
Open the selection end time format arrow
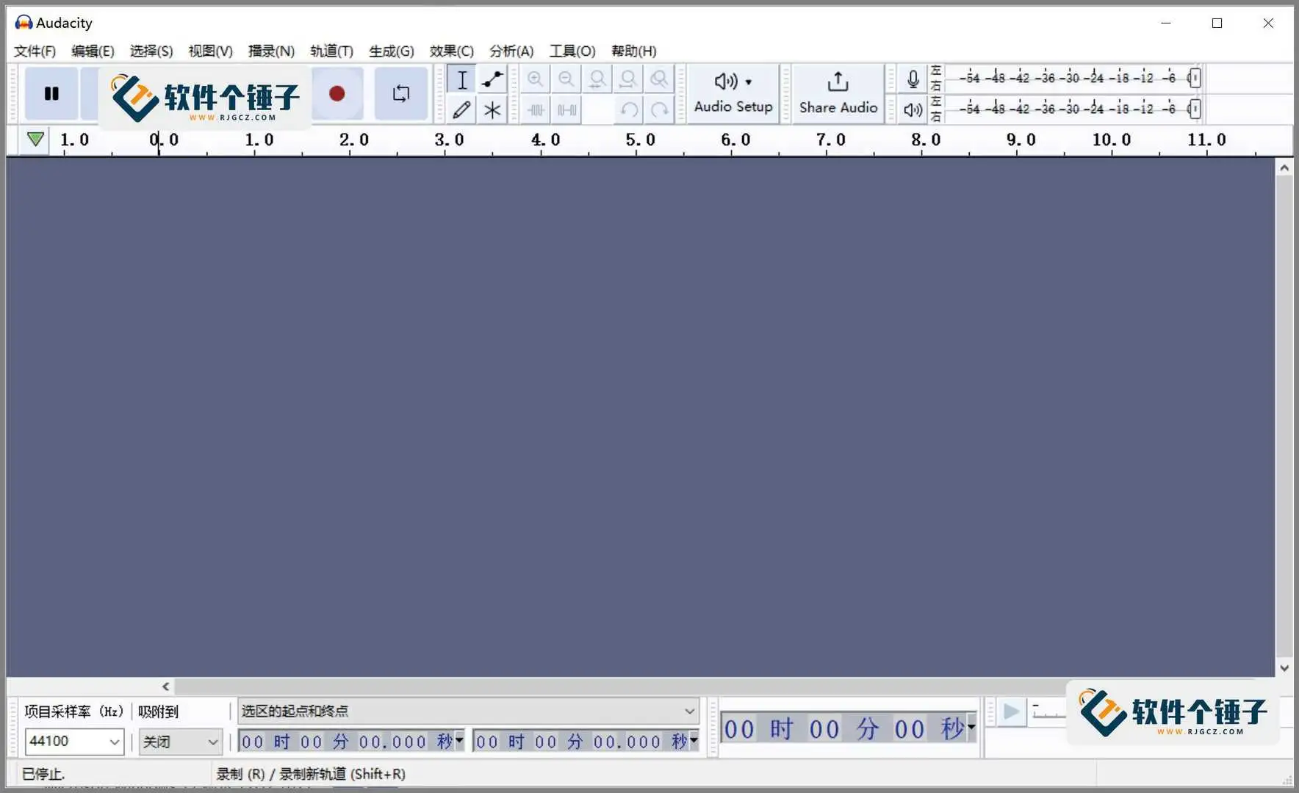tap(694, 740)
